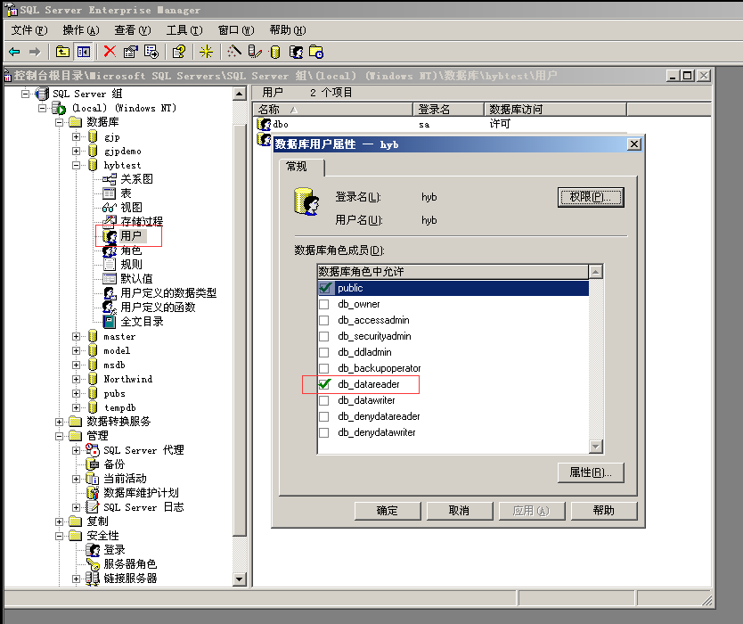Select the 角色 roles icon

[110, 250]
